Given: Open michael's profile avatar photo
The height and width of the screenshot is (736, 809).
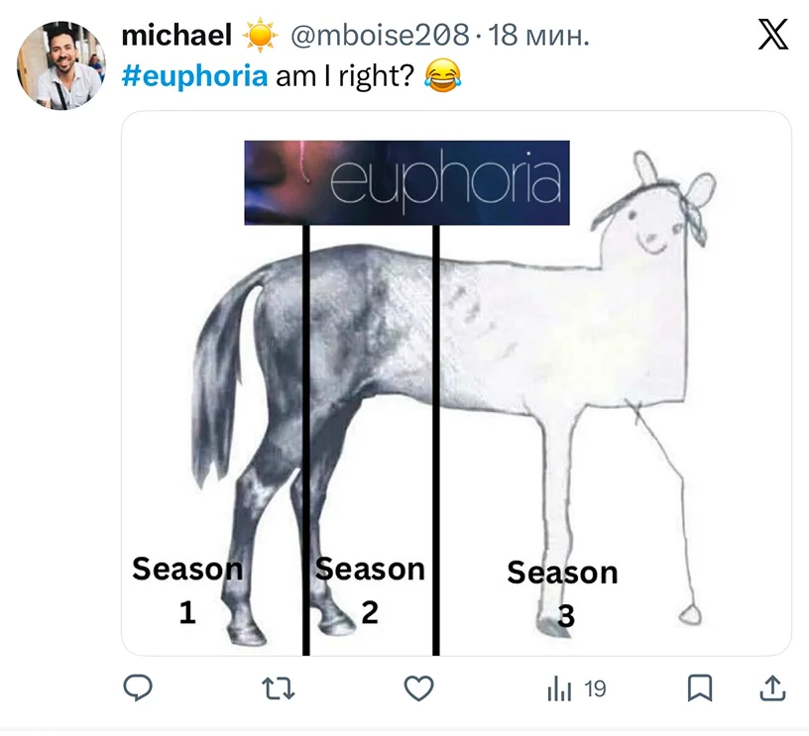Looking at the screenshot, I should [61, 65].
